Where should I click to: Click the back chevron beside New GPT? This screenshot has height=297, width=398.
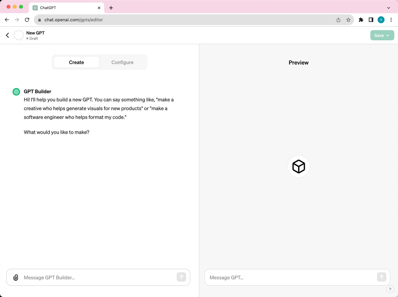[x=7, y=35]
